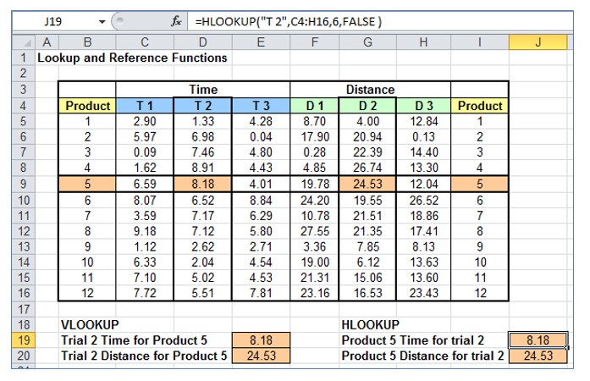Click the 'T 1' header cell
Image resolution: width=590 pixels, height=381 pixels.
(x=145, y=106)
